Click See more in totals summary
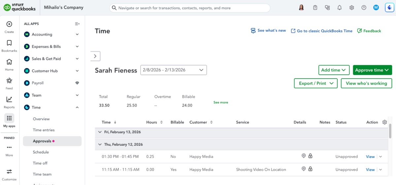Viewport: 396px width, 185px height. 221,102
